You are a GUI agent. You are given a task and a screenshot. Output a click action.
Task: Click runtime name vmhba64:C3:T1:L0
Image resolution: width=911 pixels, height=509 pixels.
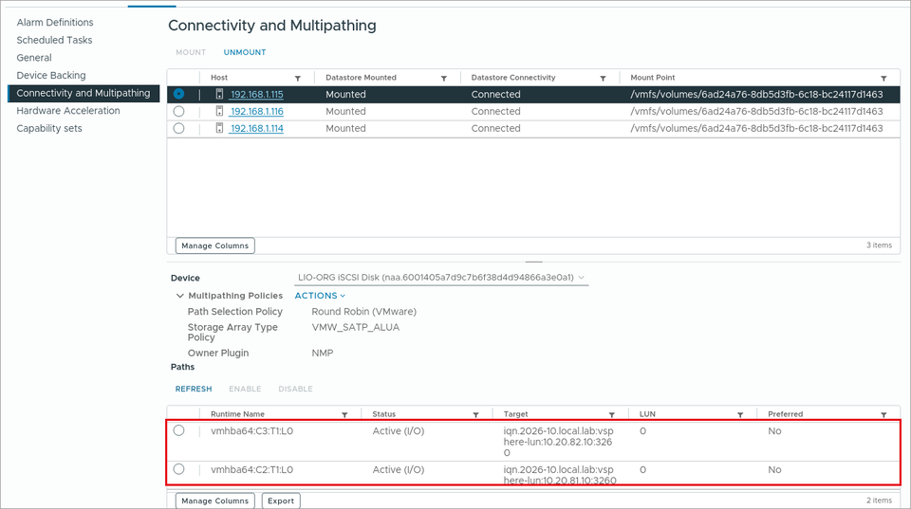tap(251, 431)
